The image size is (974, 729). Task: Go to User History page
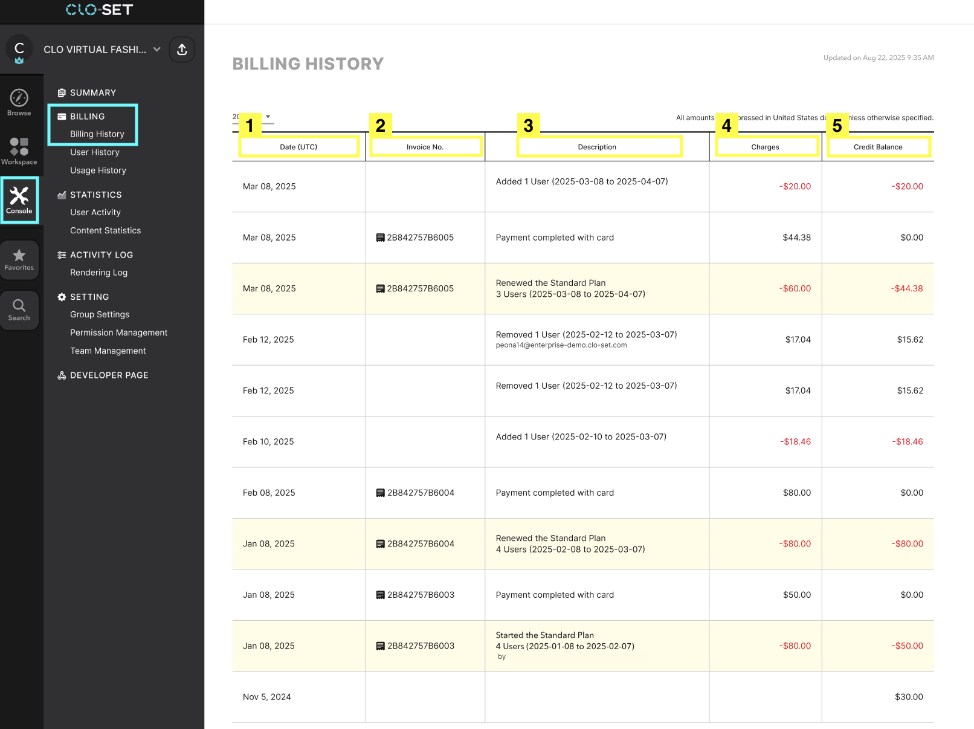94,152
